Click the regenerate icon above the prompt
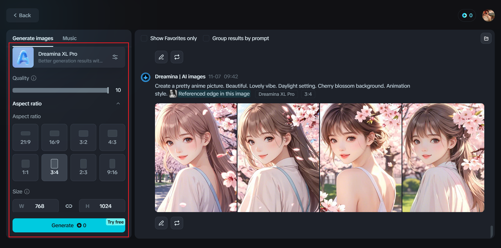 point(177,57)
